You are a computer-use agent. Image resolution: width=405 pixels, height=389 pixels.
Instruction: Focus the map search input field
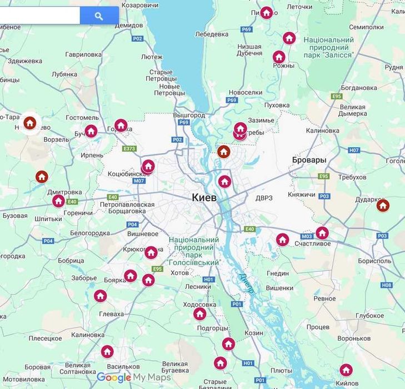(x=39, y=16)
